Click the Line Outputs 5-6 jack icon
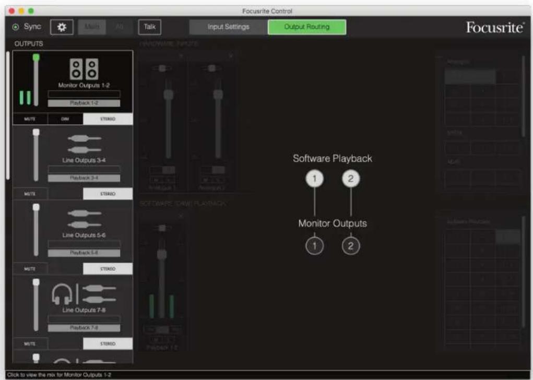 (x=84, y=219)
